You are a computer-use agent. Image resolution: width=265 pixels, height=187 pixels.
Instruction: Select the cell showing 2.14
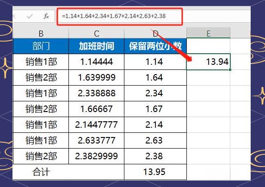(155, 125)
